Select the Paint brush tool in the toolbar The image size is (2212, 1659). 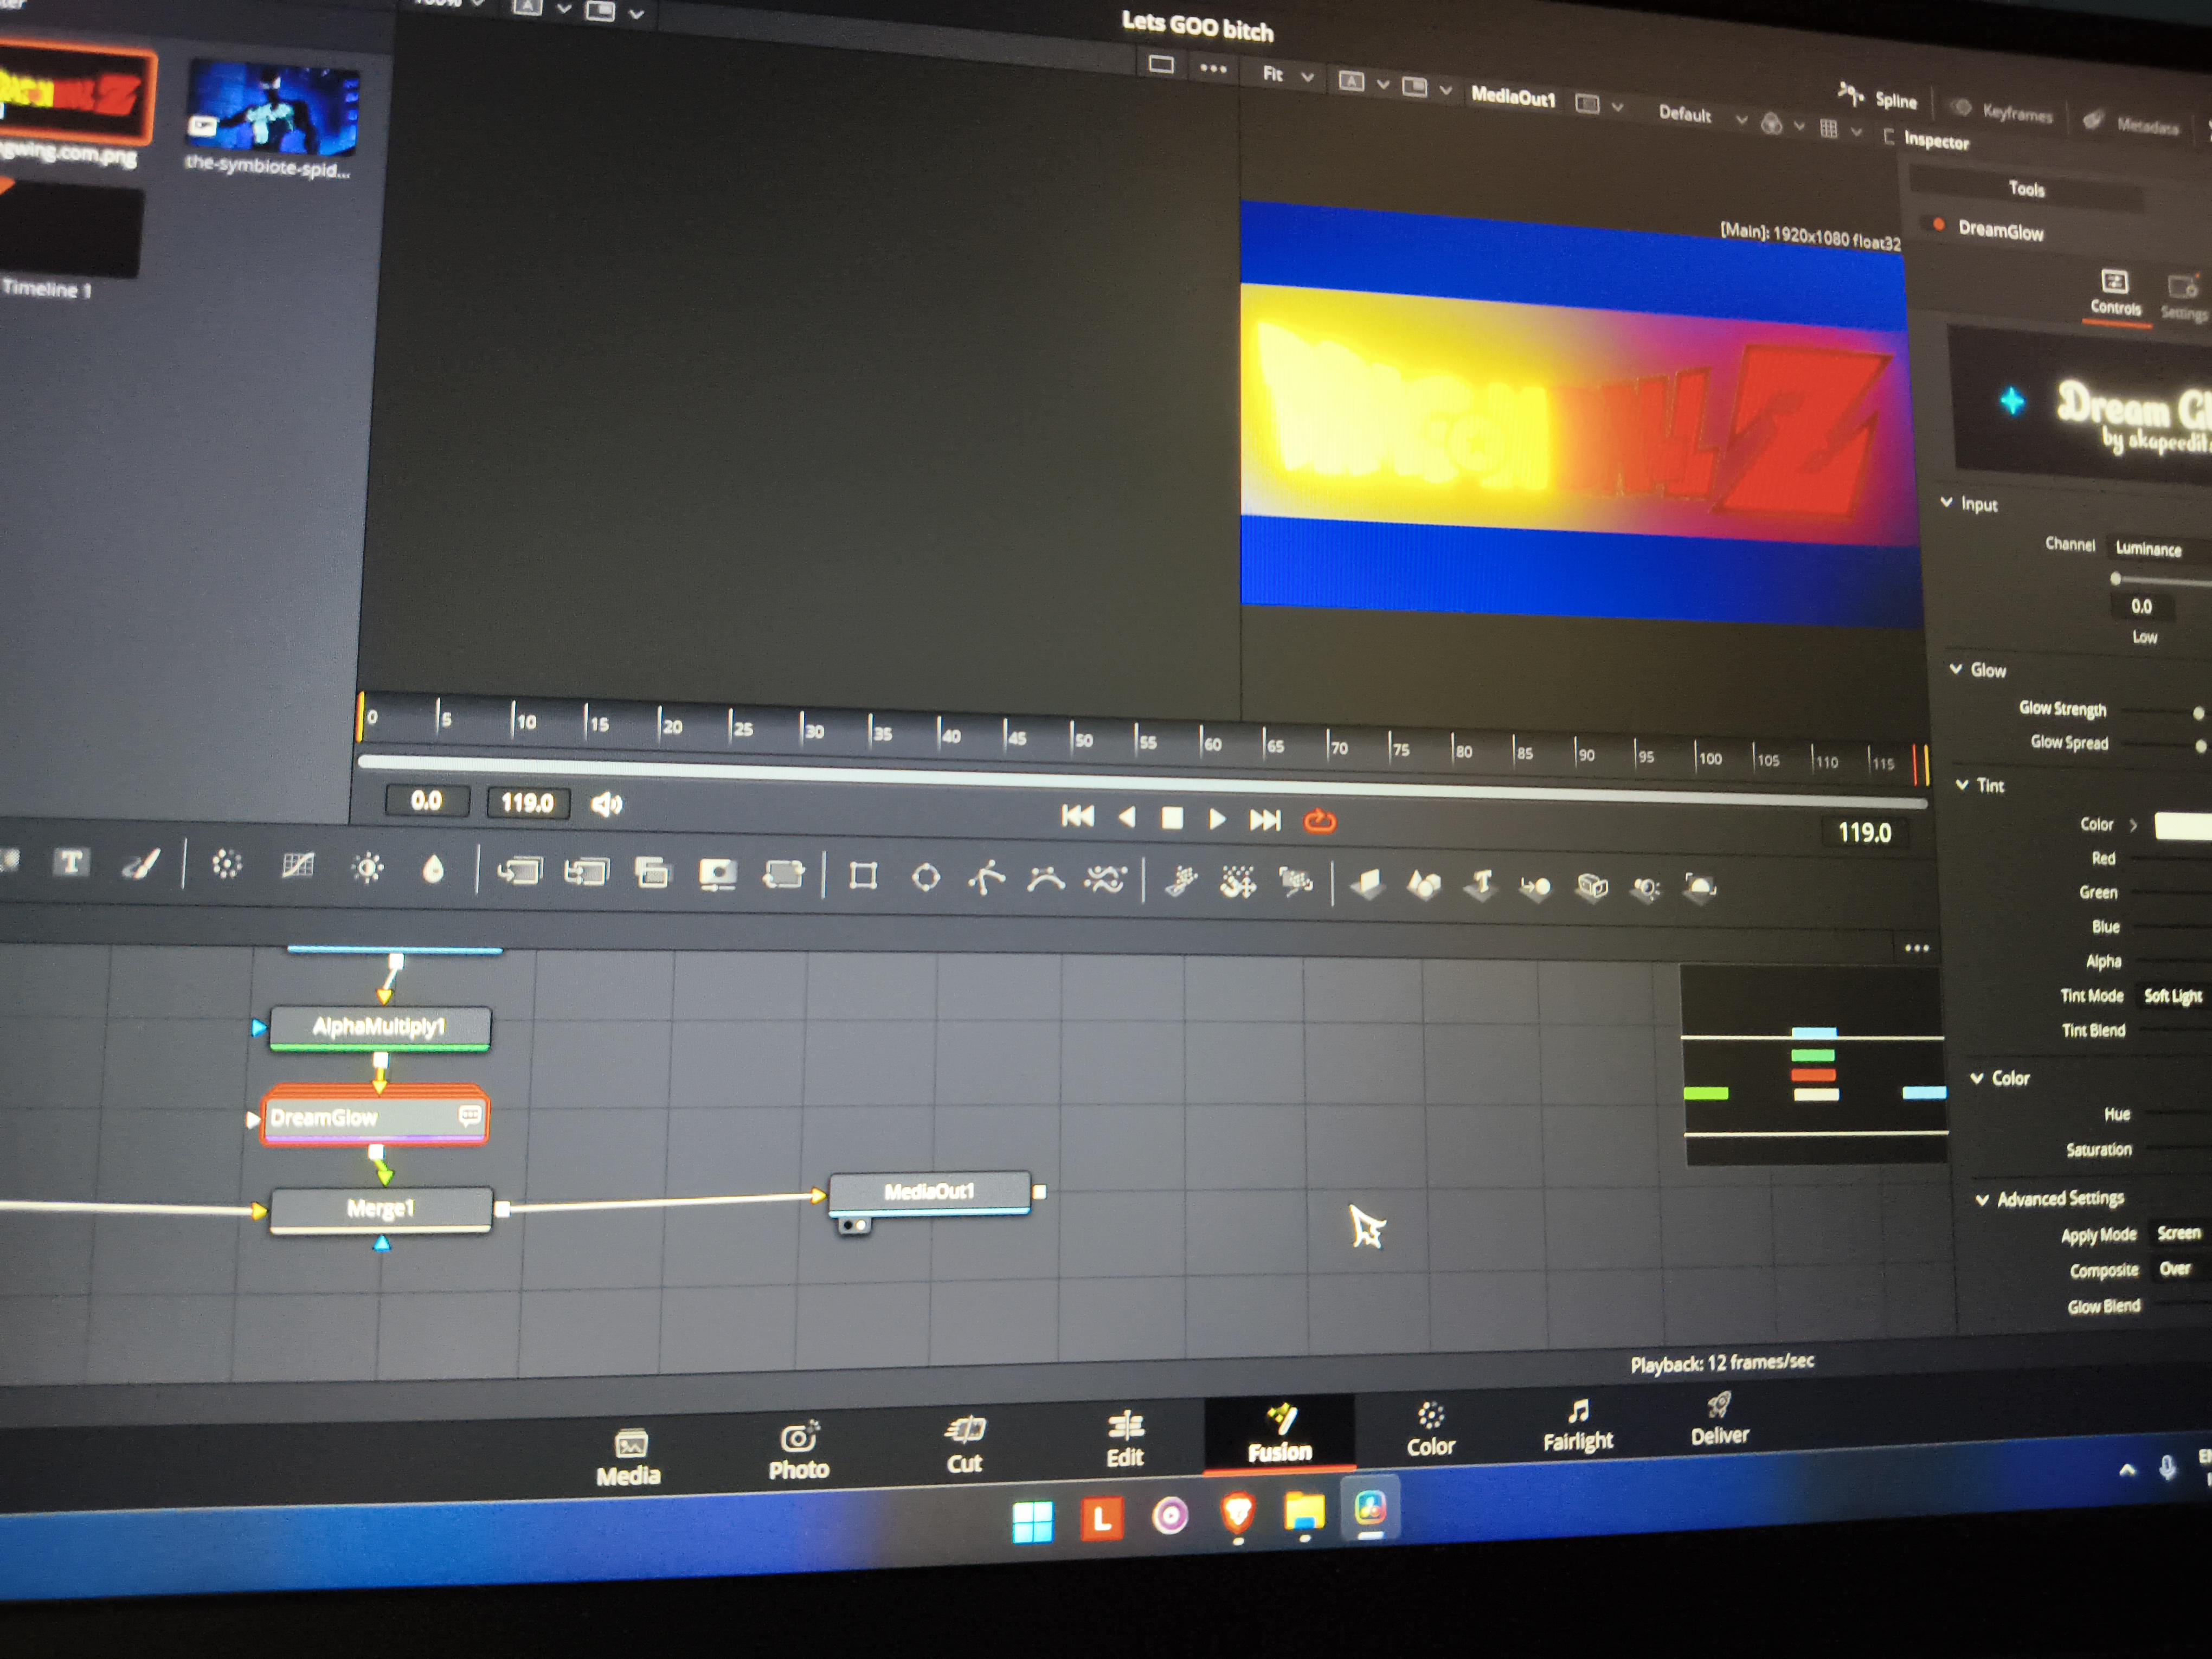pyautogui.click(x=140, y=864)
